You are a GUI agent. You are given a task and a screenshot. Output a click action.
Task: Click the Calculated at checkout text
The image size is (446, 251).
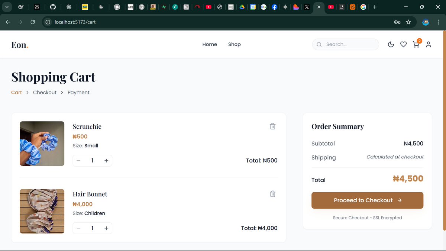pyautogui.click(x=395, y=157)
